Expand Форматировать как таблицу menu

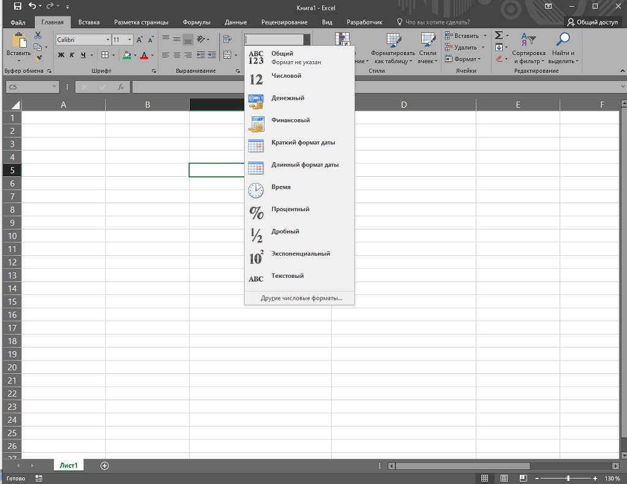tap(392, 49)
